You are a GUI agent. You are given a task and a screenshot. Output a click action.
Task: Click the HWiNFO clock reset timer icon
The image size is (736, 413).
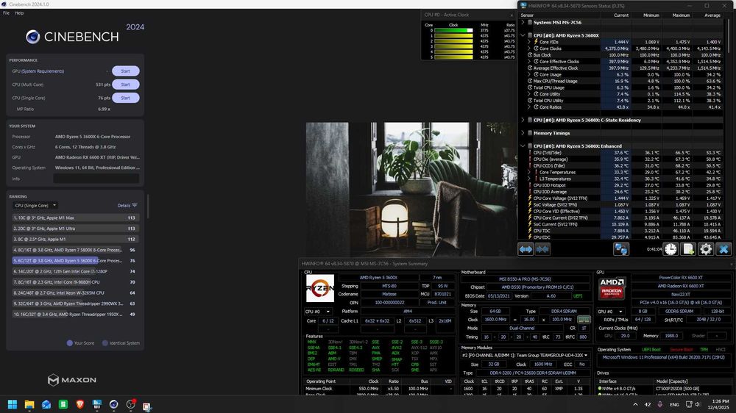[670, 249]
